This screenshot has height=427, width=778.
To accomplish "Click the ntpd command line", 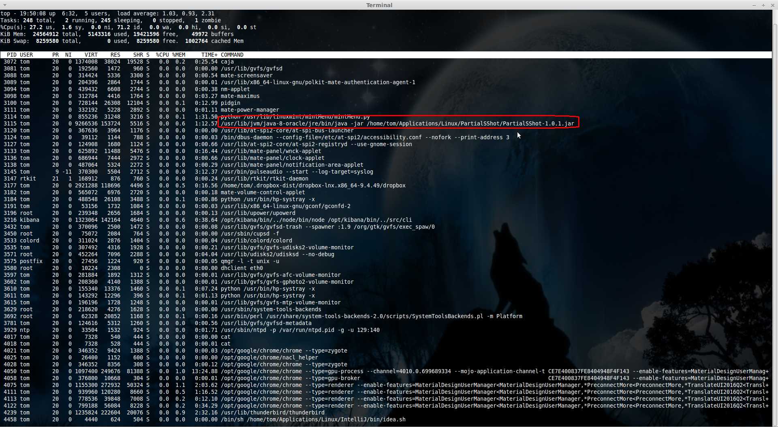I will (x=300, y=330).
